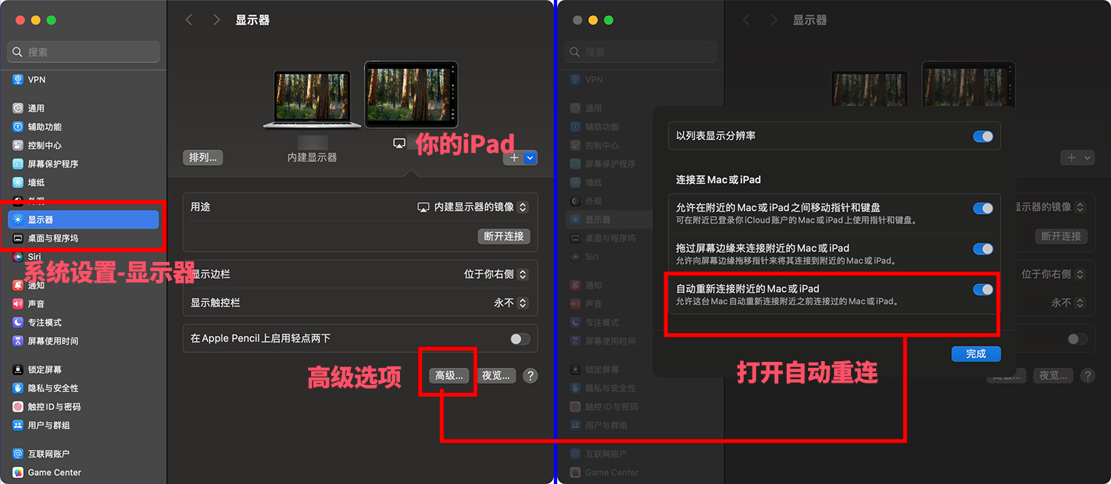1111x484 pixels.
Task: Go back using left window's back chevron
Action: click(189, 20)
